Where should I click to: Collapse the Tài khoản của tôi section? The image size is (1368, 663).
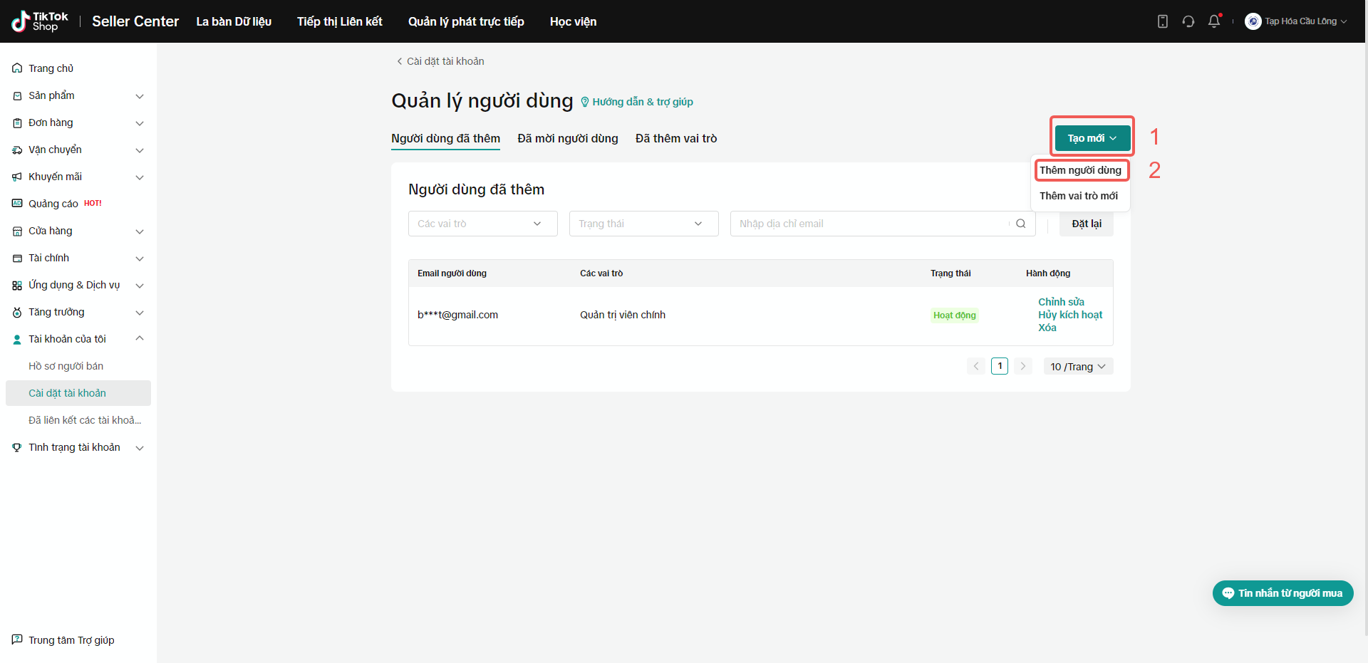coord(140,339)
